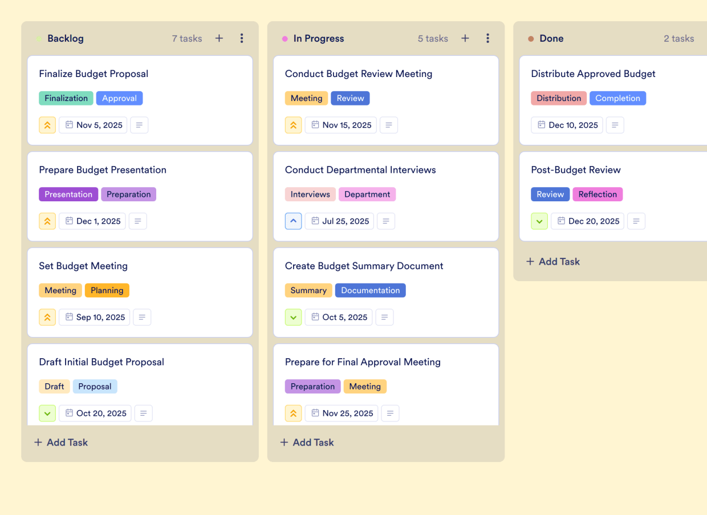The image size is (707, 515).
Task: Click Add Task in the Done column
Action: pyautogui.click(x=552, y=261)
